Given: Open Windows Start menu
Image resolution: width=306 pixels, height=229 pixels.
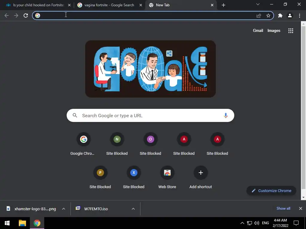Looking at the screenshot, I should [7, 223].
